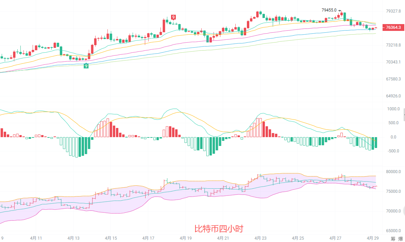Click the green 9 buy signal marker
The width and height of the screenshot is (405, 242).
[x=86, y=66]
